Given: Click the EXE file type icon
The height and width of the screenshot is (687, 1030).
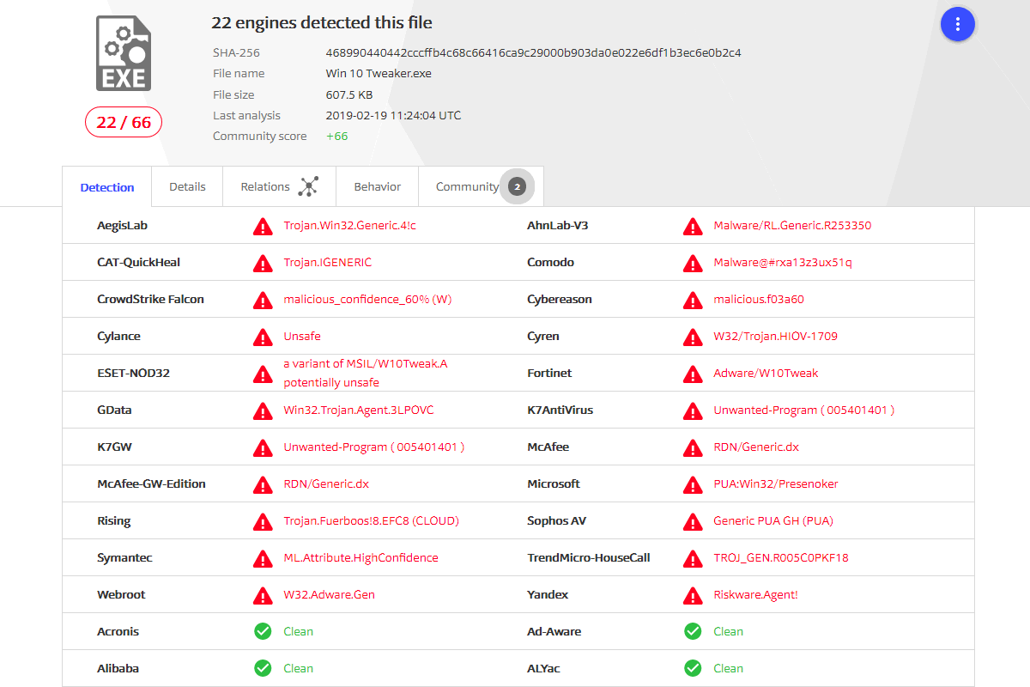Looking at the screenshot, I should click(x=124, y=53).
